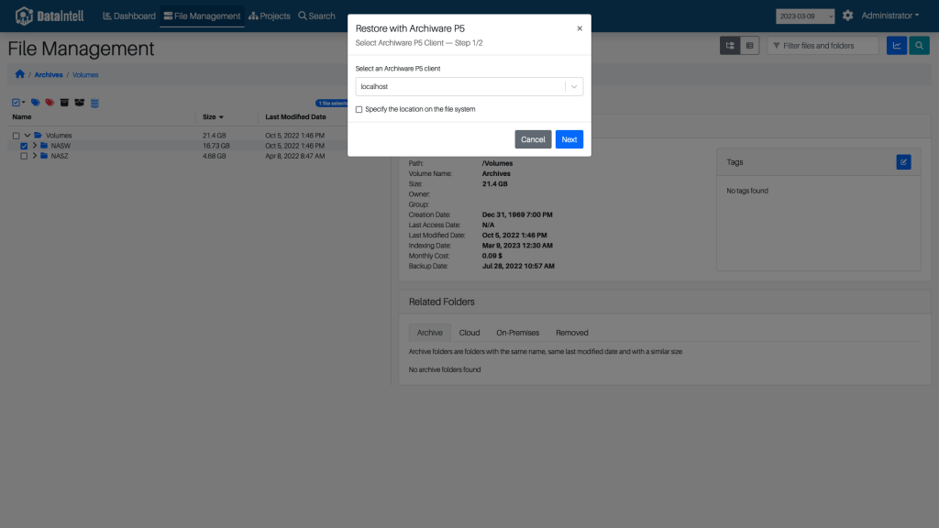The image size is (939, 528).
Task: Click the dropdown chevron next to localhost
Action: (574, 87)
